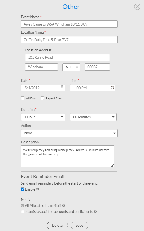Click into the Description text area
This screenshot has width=144, height=231.
(68, 156)
